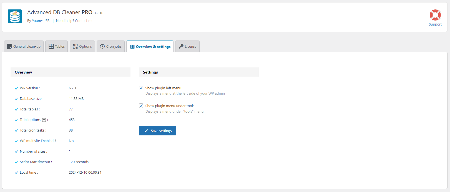Click the General clean-up tab icon
Screen dimensions: 450x192
(10, 46)
